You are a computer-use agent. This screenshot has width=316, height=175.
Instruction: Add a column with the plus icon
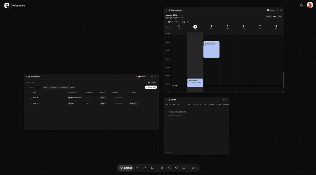(x=128, y=93)
